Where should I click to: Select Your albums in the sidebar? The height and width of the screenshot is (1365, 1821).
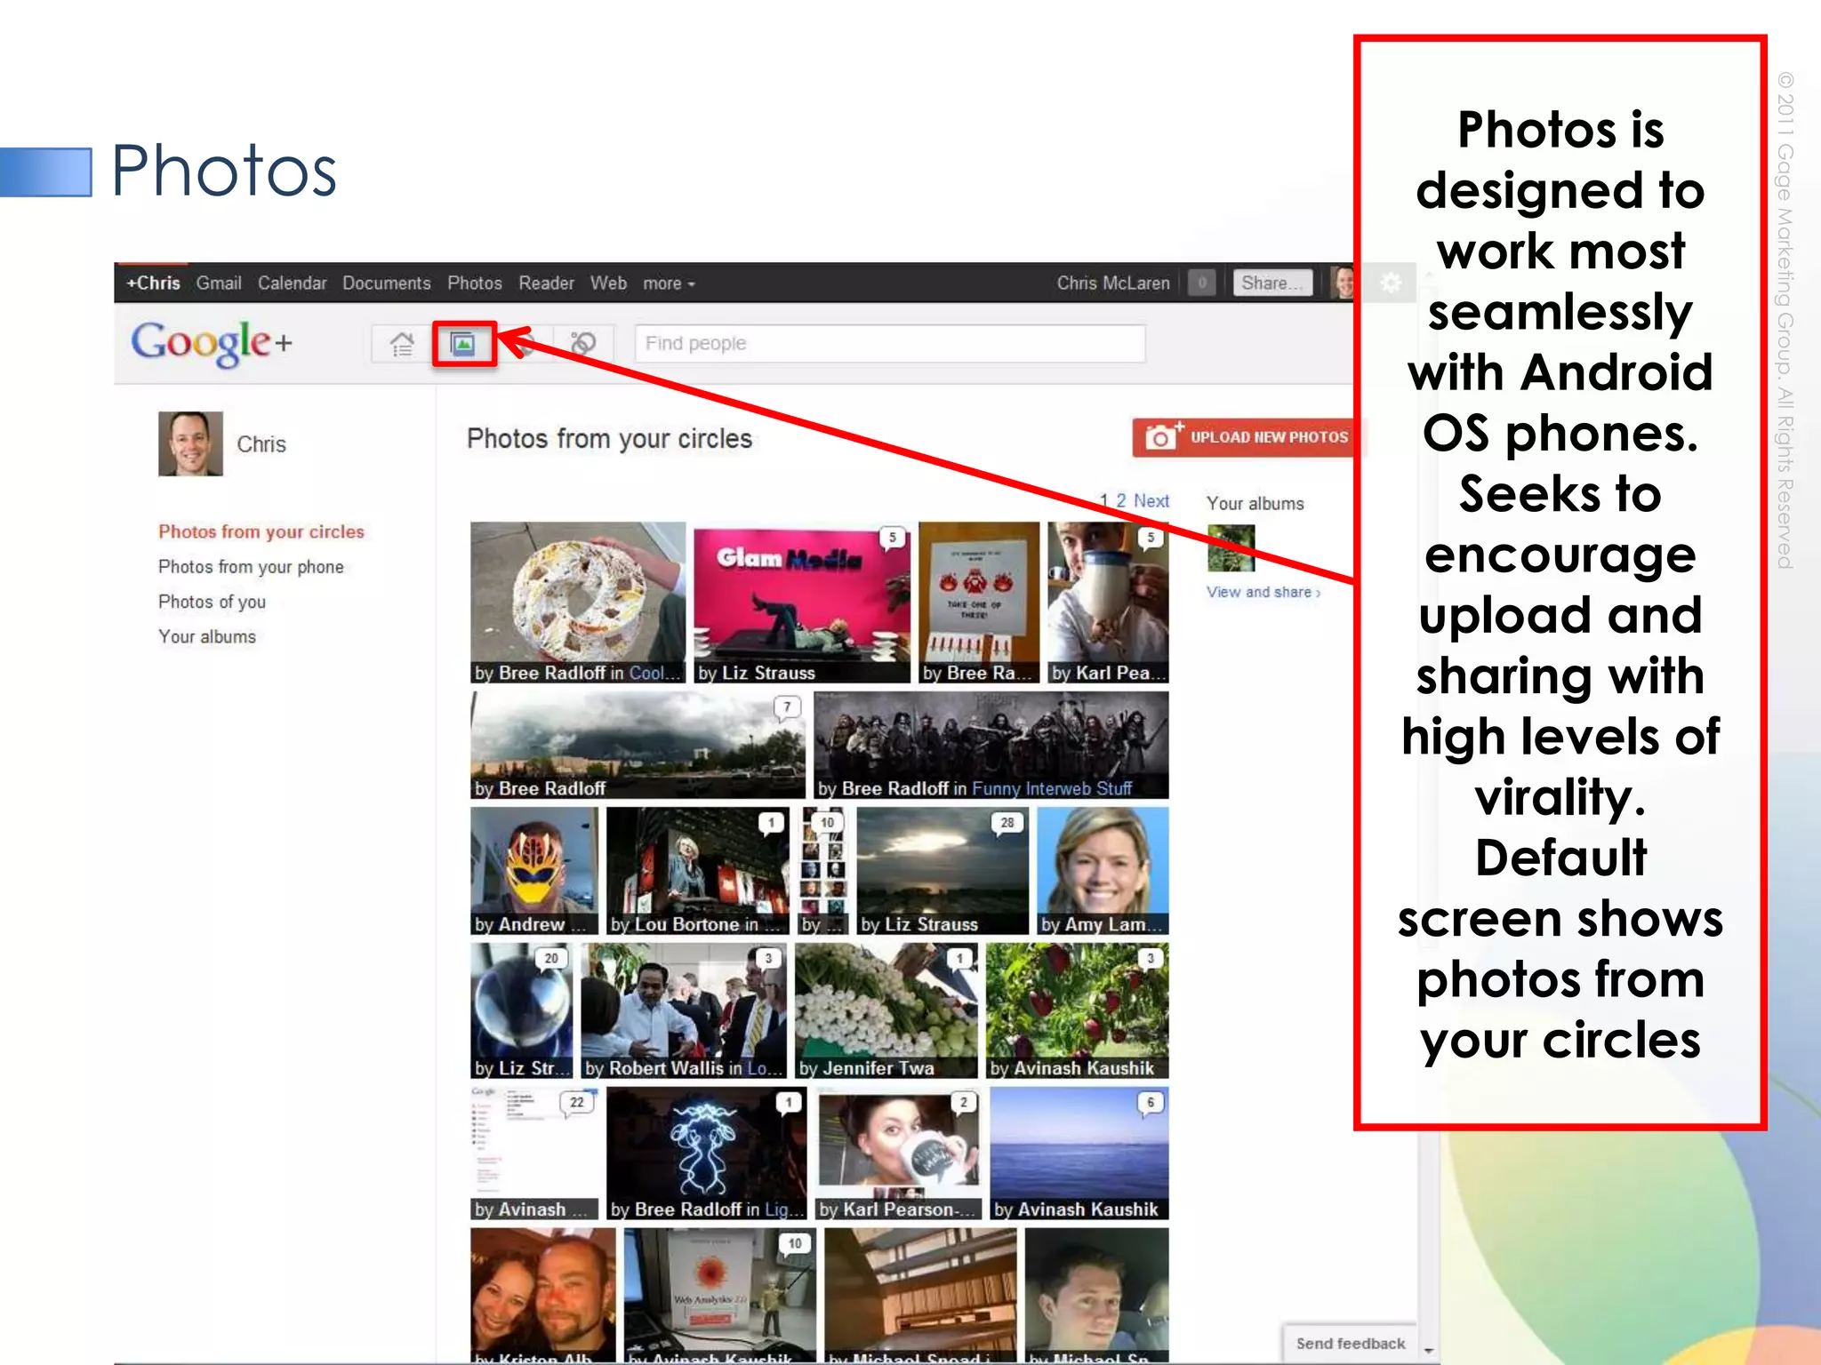(206, 636)
